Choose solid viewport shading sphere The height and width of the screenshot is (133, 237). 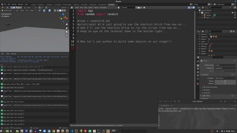pos(60,11)
